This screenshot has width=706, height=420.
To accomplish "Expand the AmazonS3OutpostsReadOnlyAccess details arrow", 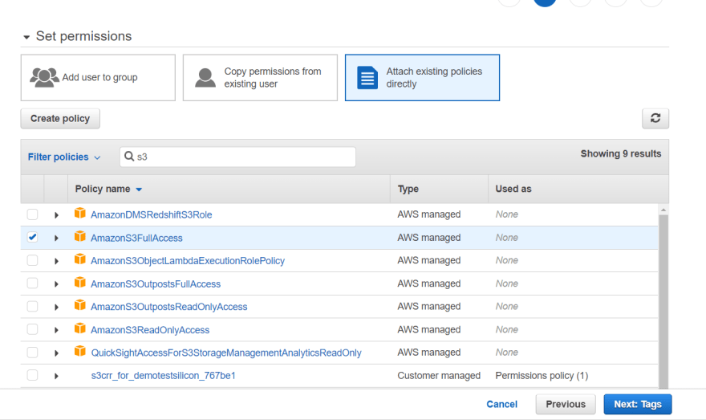I will point(56,307).
